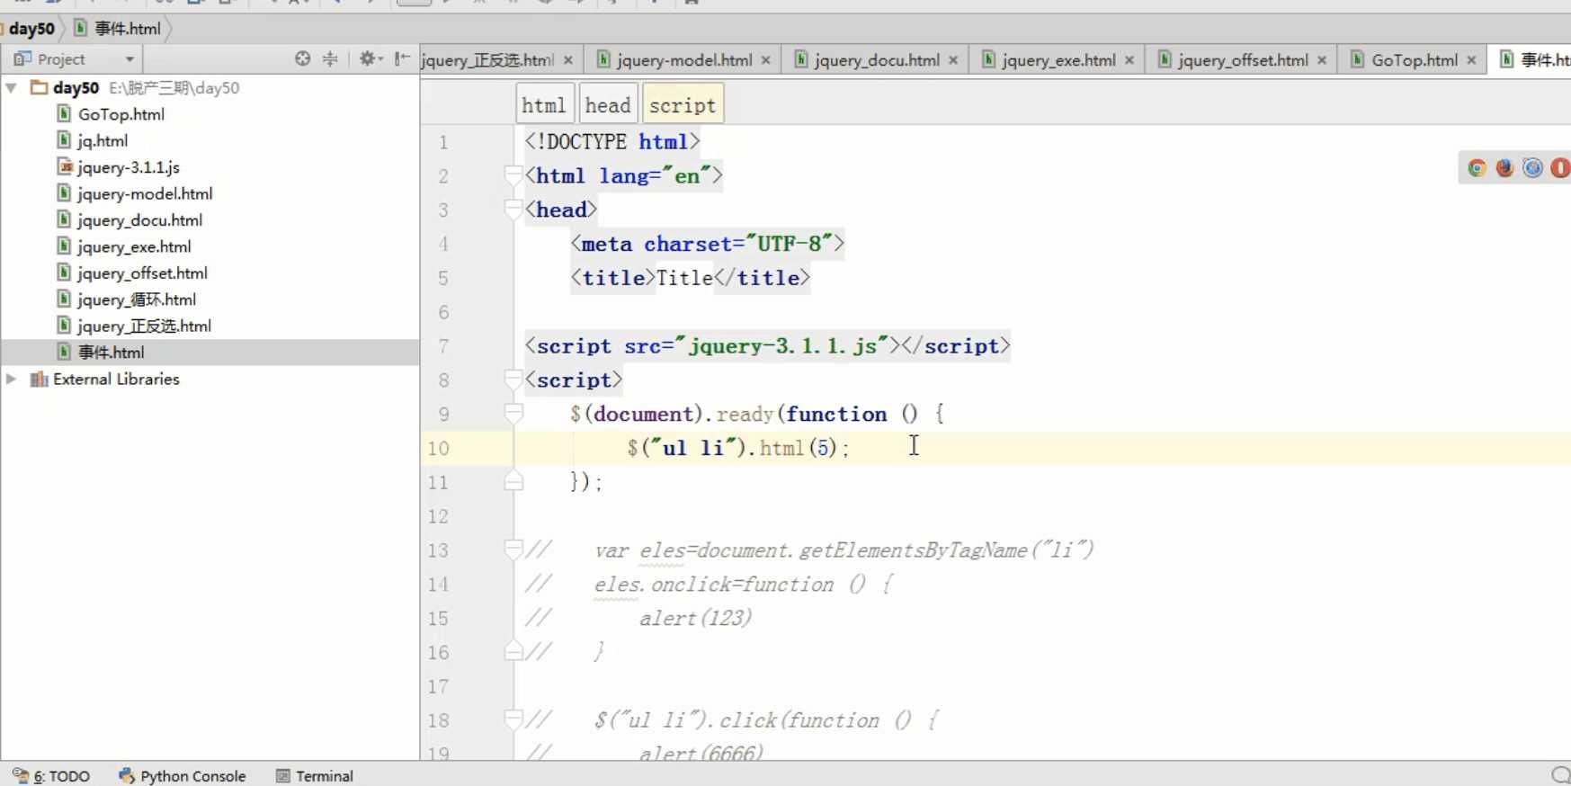Image resolution: width=1571 pixels, height=786 pixels.
Task: Click the commented alert(123) line
Action: pos(695,618)
